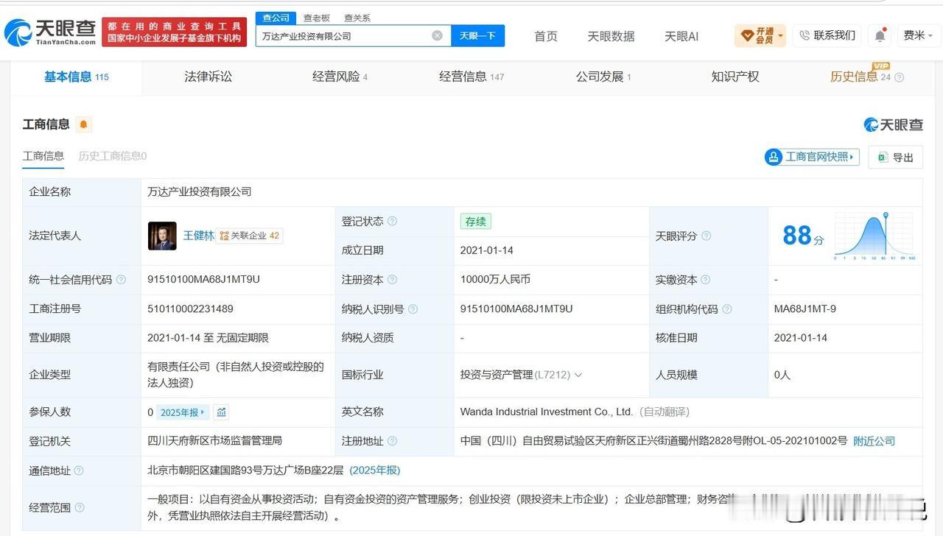Click the (2025年报) link after address

pyautogui.click(x=374, y=470)
